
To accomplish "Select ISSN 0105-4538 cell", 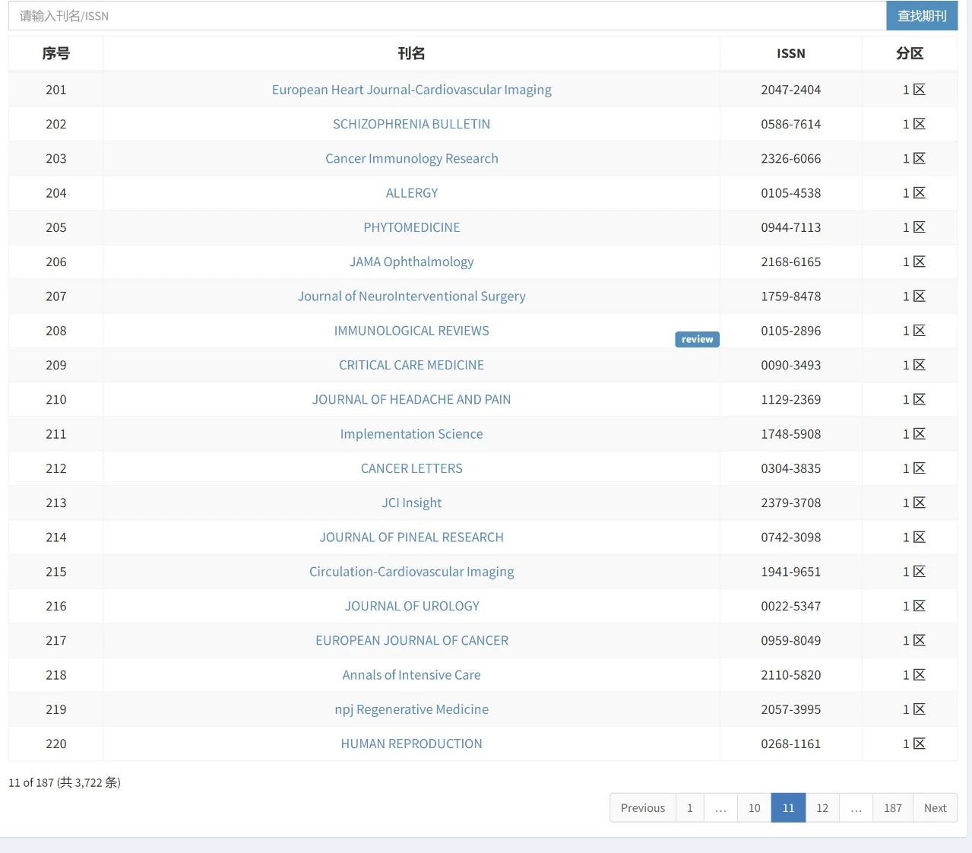I will [x=791, y=193].
